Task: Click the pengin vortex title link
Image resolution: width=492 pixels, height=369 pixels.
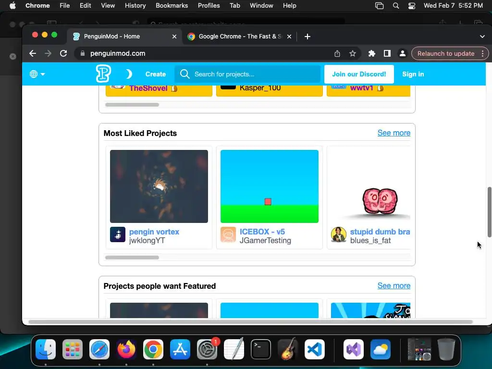Action: tap(154, 232)
